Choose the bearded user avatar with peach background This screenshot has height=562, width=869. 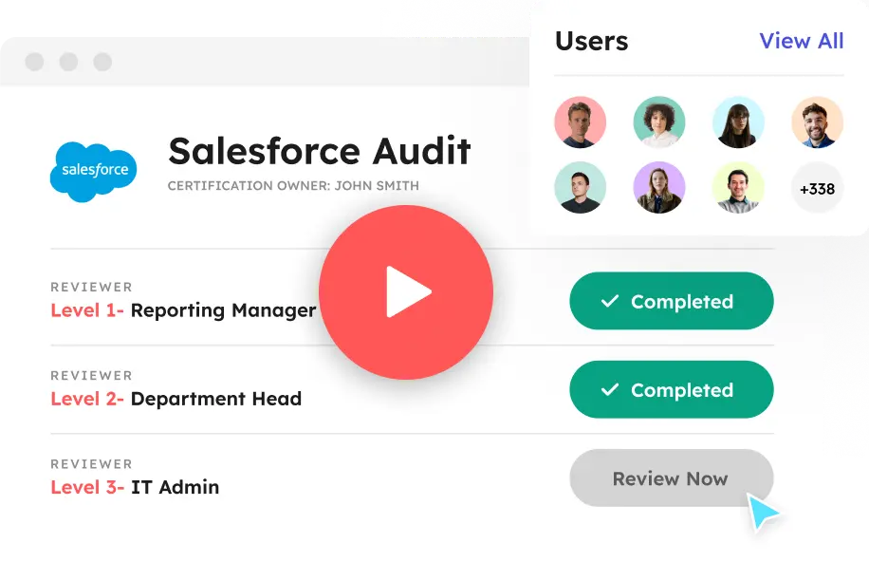click(x=817, y=122)
